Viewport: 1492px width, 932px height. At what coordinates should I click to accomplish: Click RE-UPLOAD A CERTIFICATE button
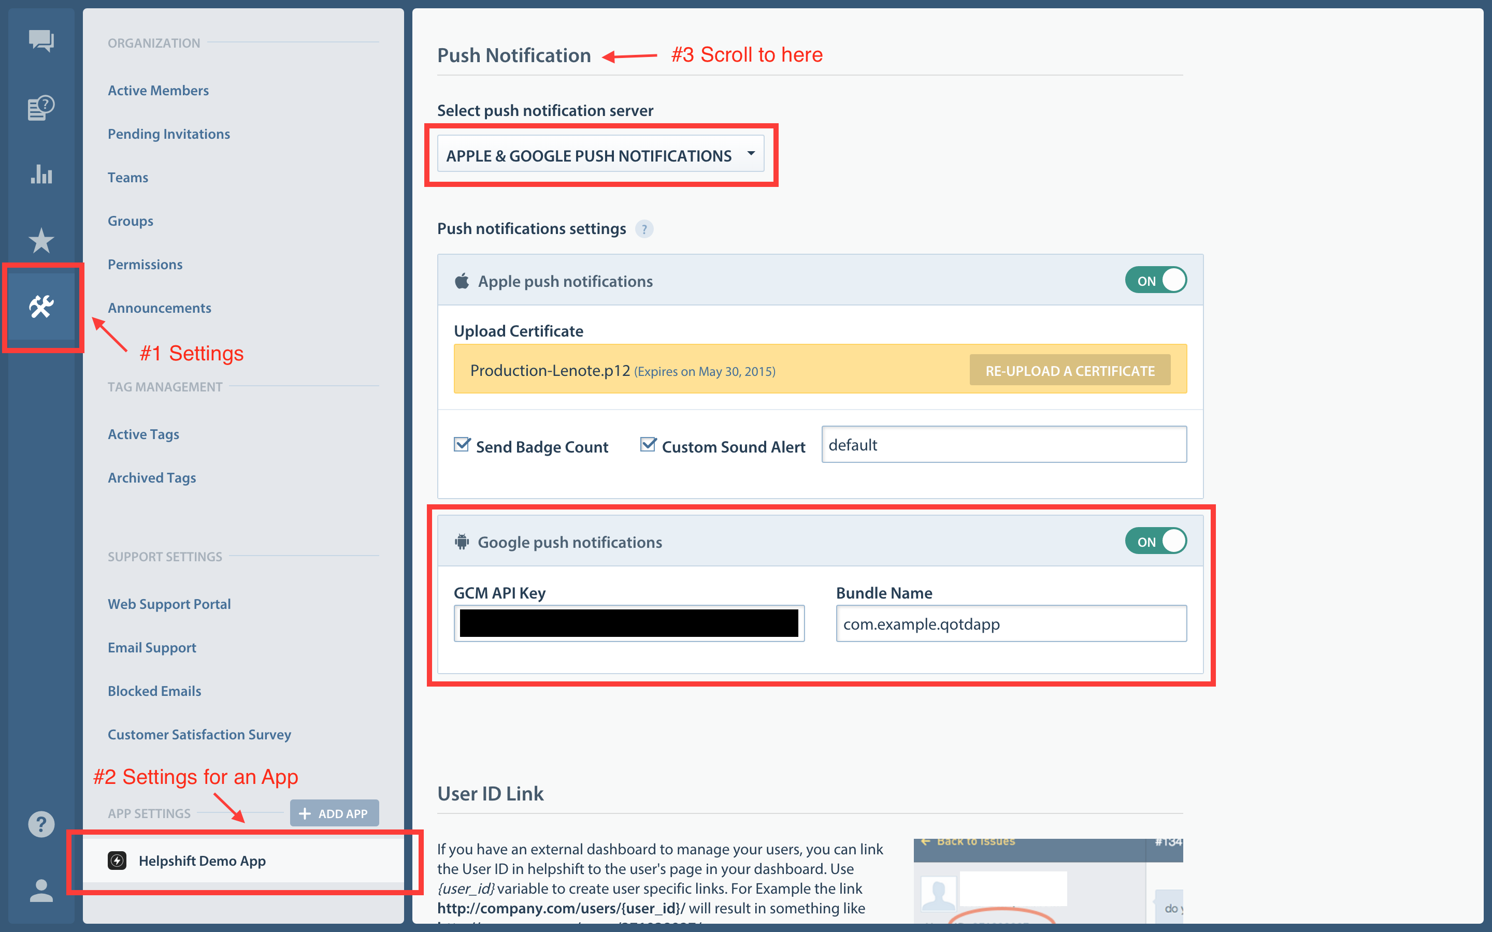1070,370
